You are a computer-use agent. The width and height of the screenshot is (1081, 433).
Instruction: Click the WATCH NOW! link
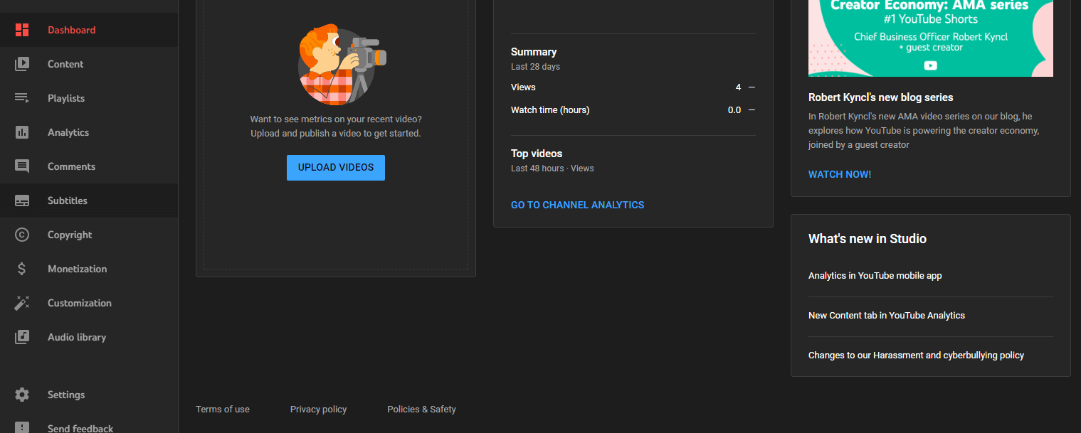(840, 174)
